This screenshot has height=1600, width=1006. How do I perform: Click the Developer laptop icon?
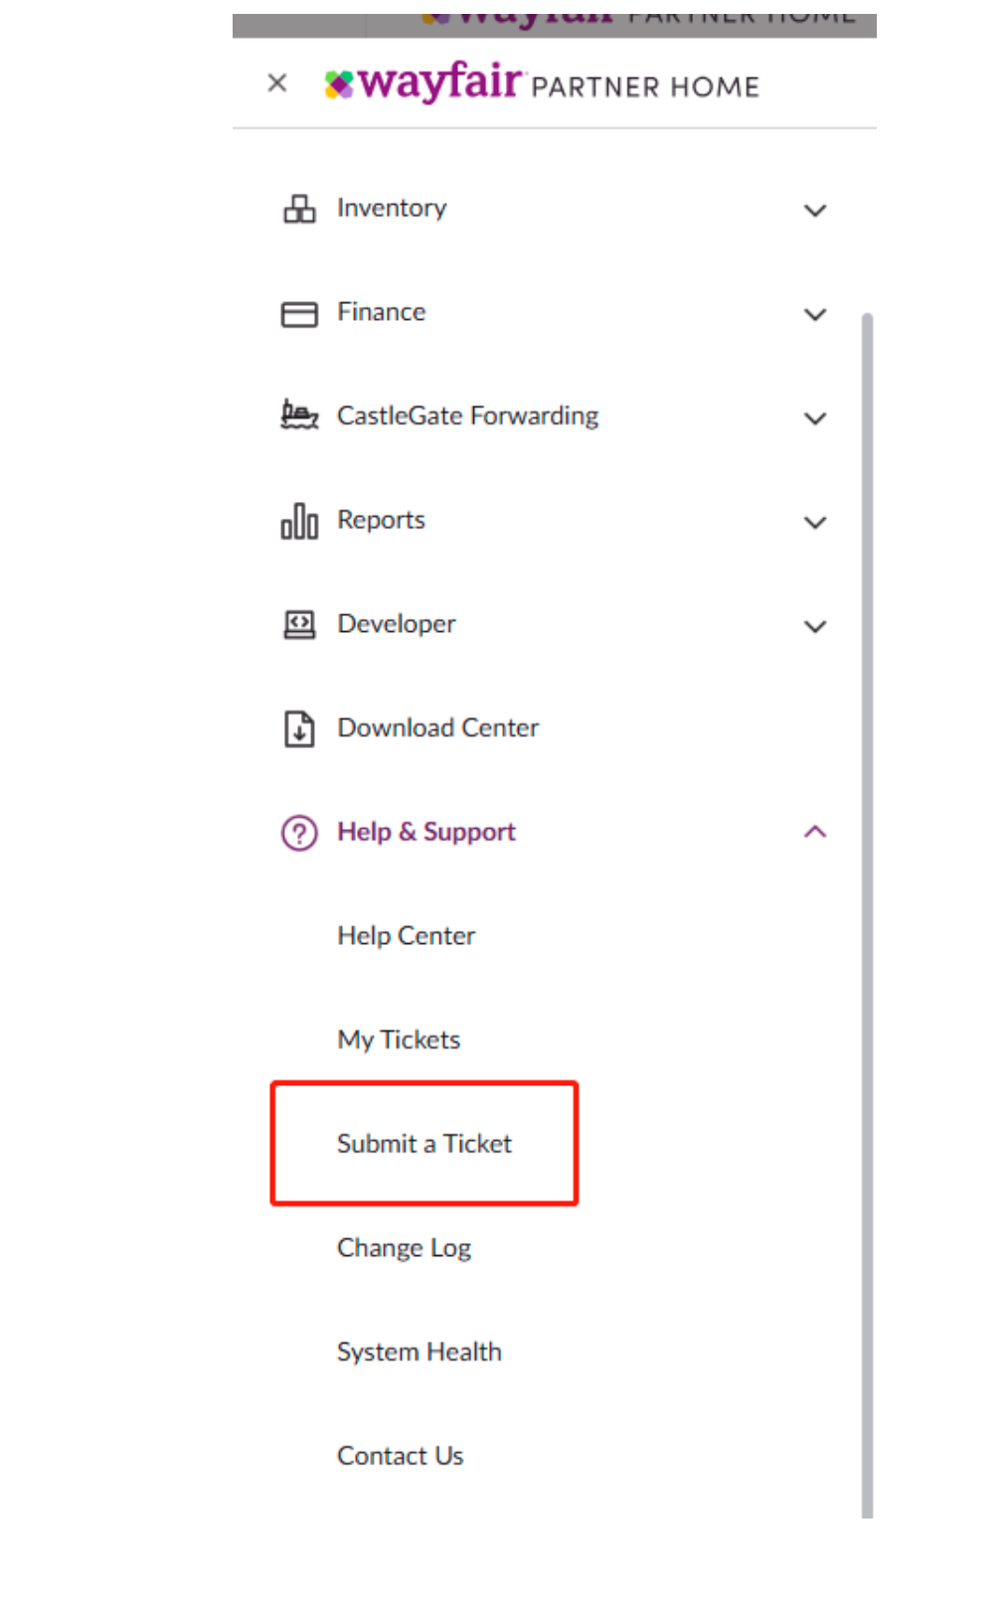coord(299,624)
